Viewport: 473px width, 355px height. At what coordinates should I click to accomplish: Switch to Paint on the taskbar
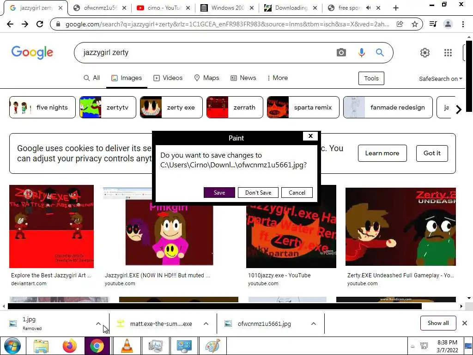point(212,346)
